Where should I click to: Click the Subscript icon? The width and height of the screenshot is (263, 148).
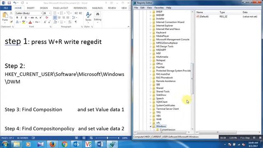pyautogui.click(x=37, y=18)
